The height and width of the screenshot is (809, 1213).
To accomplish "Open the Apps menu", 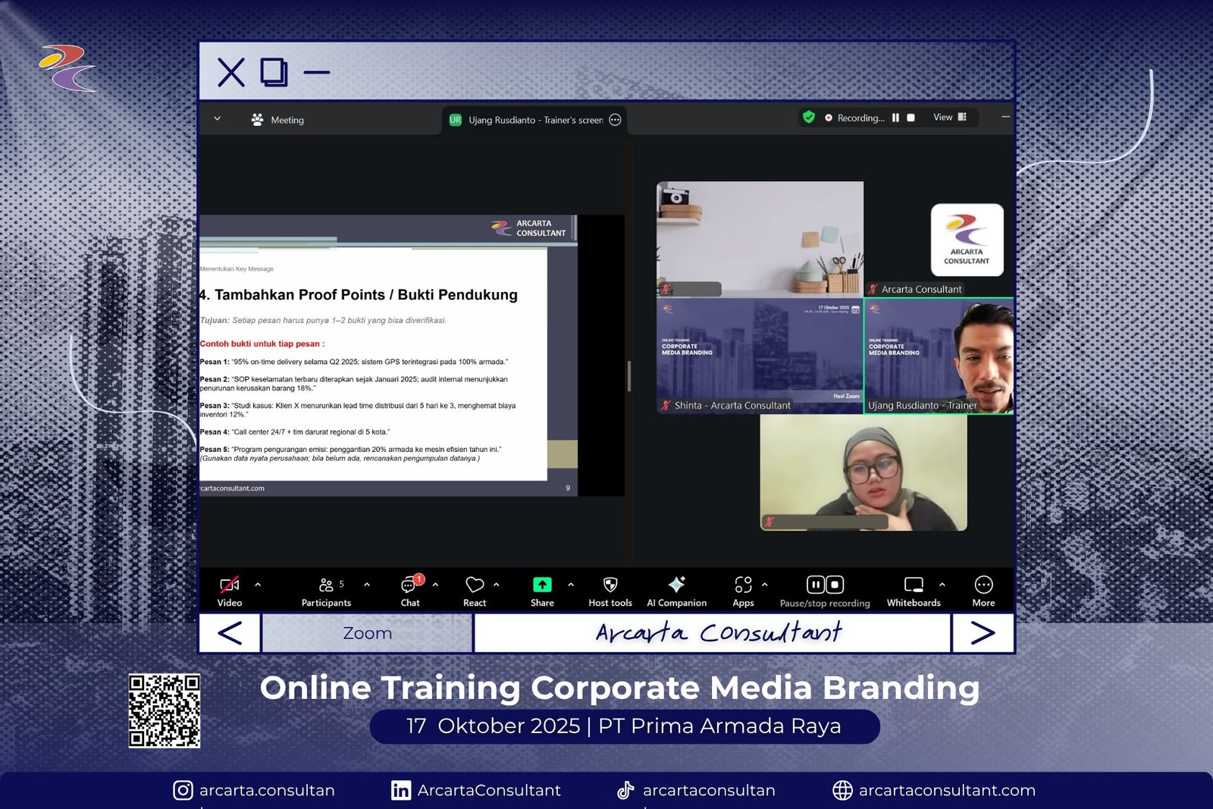I will coord(743,591).
